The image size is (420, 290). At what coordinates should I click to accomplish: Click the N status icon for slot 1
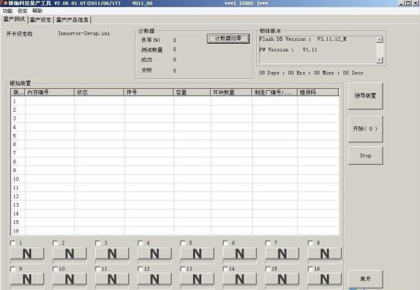[27, 254]
